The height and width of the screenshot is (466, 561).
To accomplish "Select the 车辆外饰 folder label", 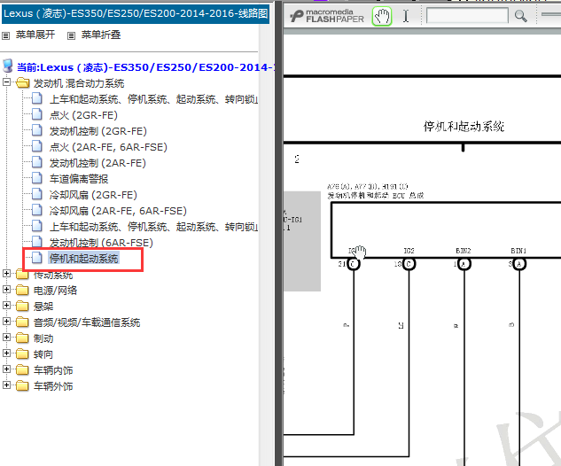I will tap(53, 386).
